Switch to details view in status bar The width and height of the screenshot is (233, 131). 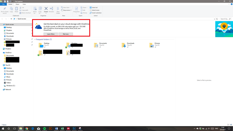[228, 125]
